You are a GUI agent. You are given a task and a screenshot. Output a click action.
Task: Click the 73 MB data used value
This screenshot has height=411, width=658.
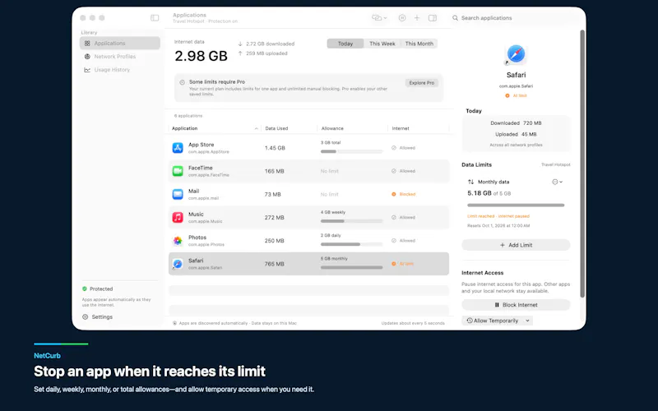pos(273,194)
